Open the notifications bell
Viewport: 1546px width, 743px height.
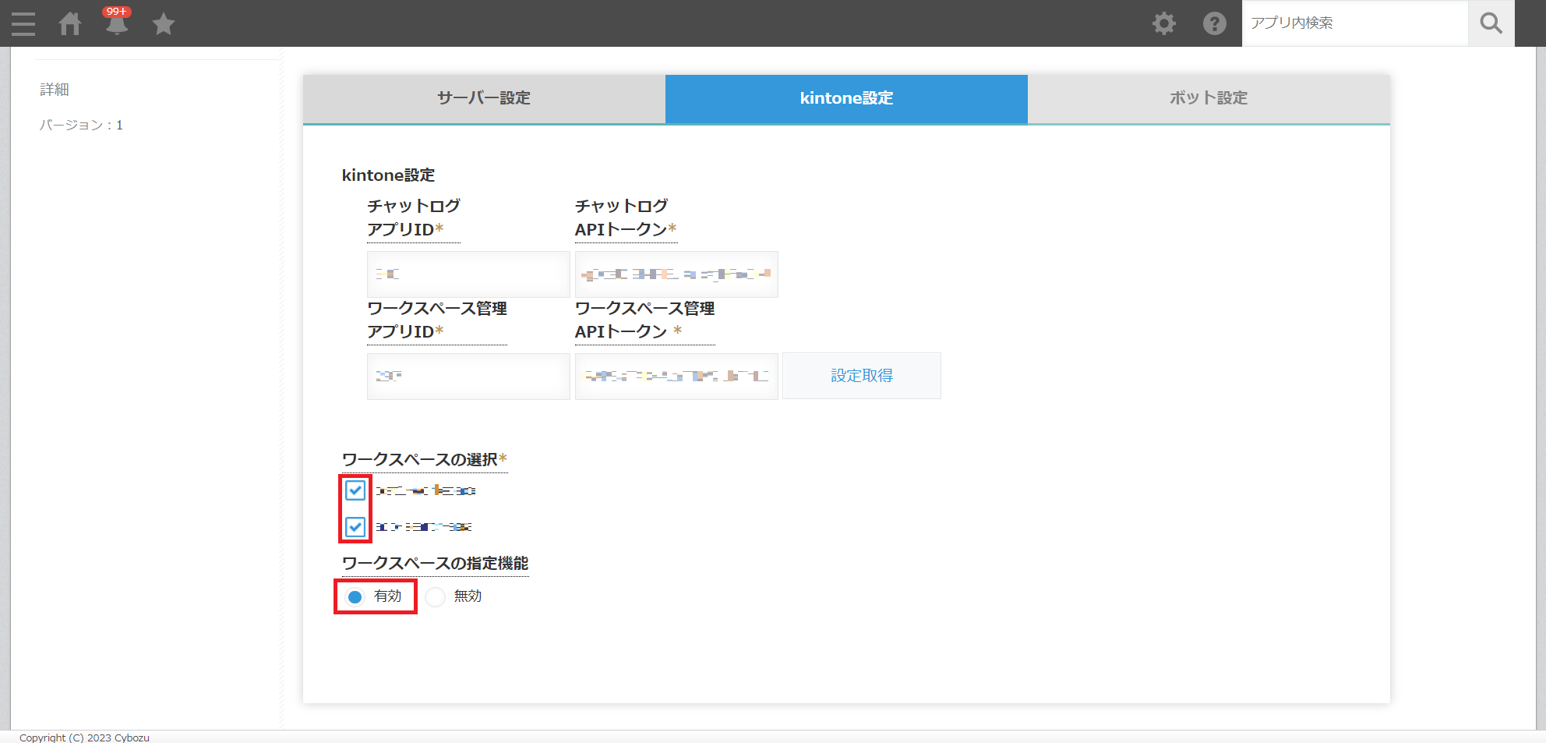(117, 24)
